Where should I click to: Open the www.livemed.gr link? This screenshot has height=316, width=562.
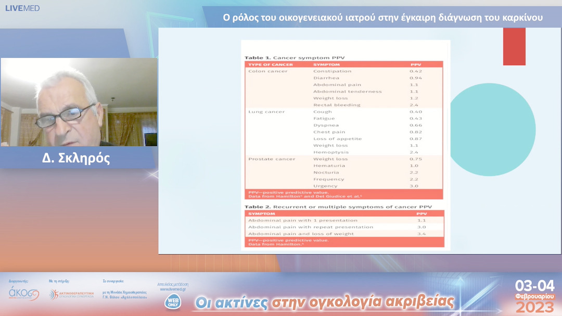pos(173,289)
